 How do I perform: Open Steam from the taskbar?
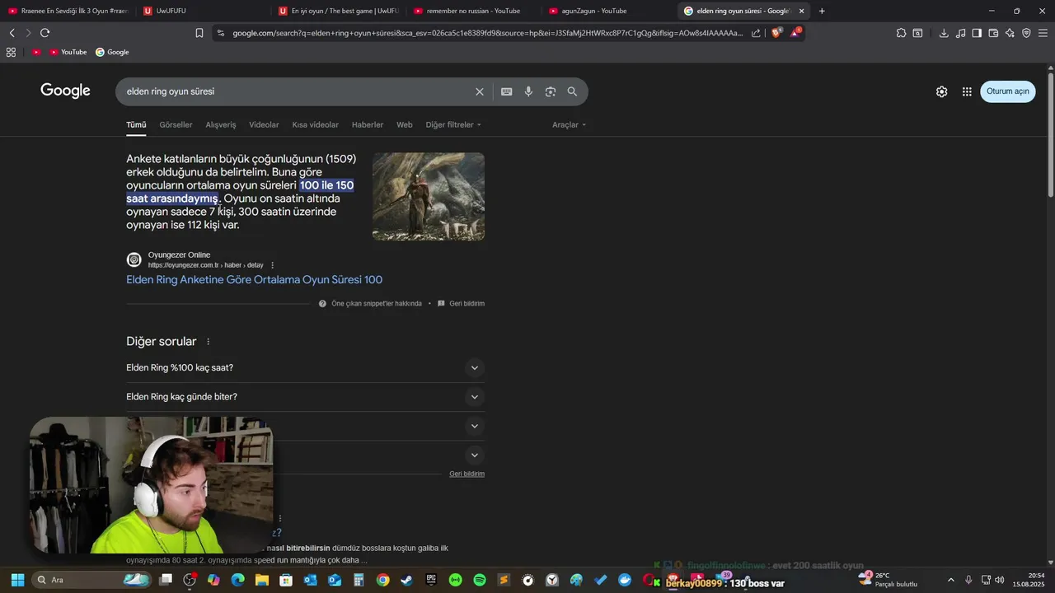point(407,580)
